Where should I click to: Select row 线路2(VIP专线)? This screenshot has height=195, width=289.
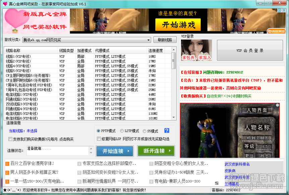tap(88, 61)
